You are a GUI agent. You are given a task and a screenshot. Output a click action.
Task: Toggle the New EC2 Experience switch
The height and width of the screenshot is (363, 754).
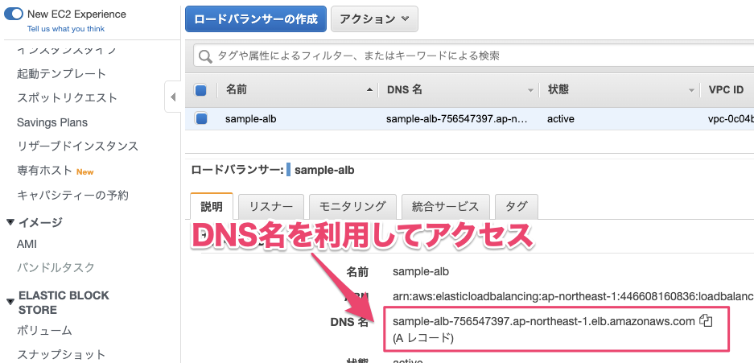(x=14, y=14)
